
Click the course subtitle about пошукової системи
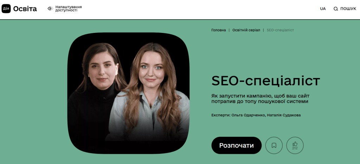click(x=261, y=99)
